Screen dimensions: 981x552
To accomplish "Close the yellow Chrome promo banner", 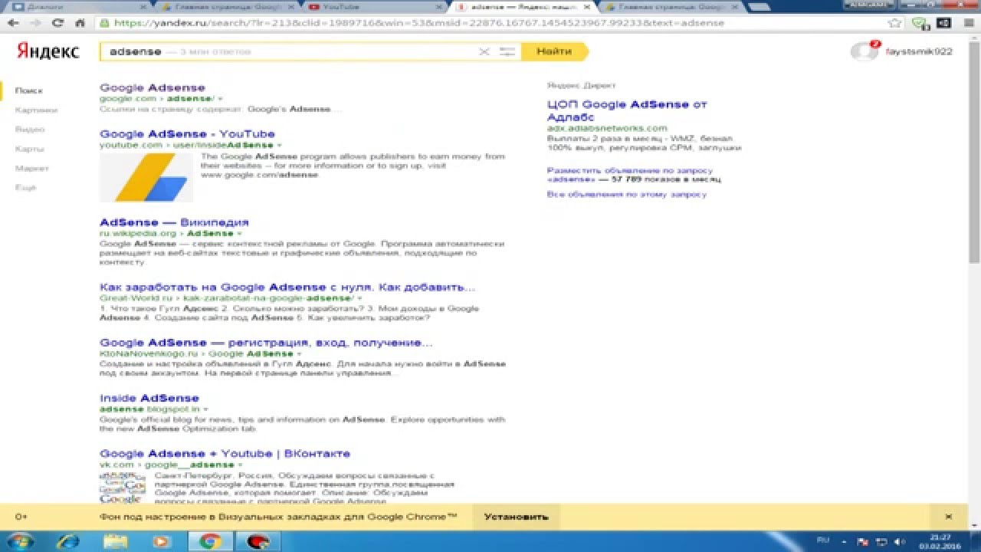I will 948,517.
